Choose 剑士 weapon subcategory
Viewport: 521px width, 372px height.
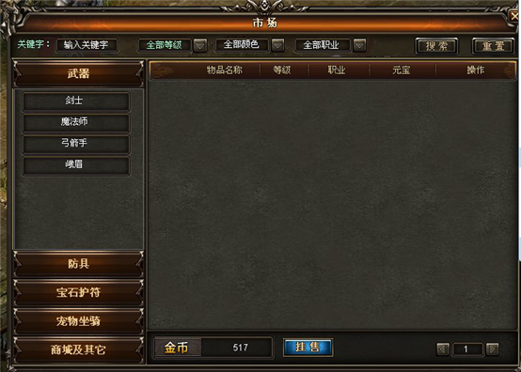click(76, 101)
